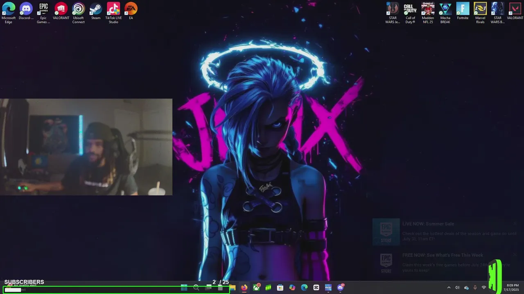This screenshot has height=294, width=524.
Task: Open the OneDrive tray icon
Action: pos(466,288)
